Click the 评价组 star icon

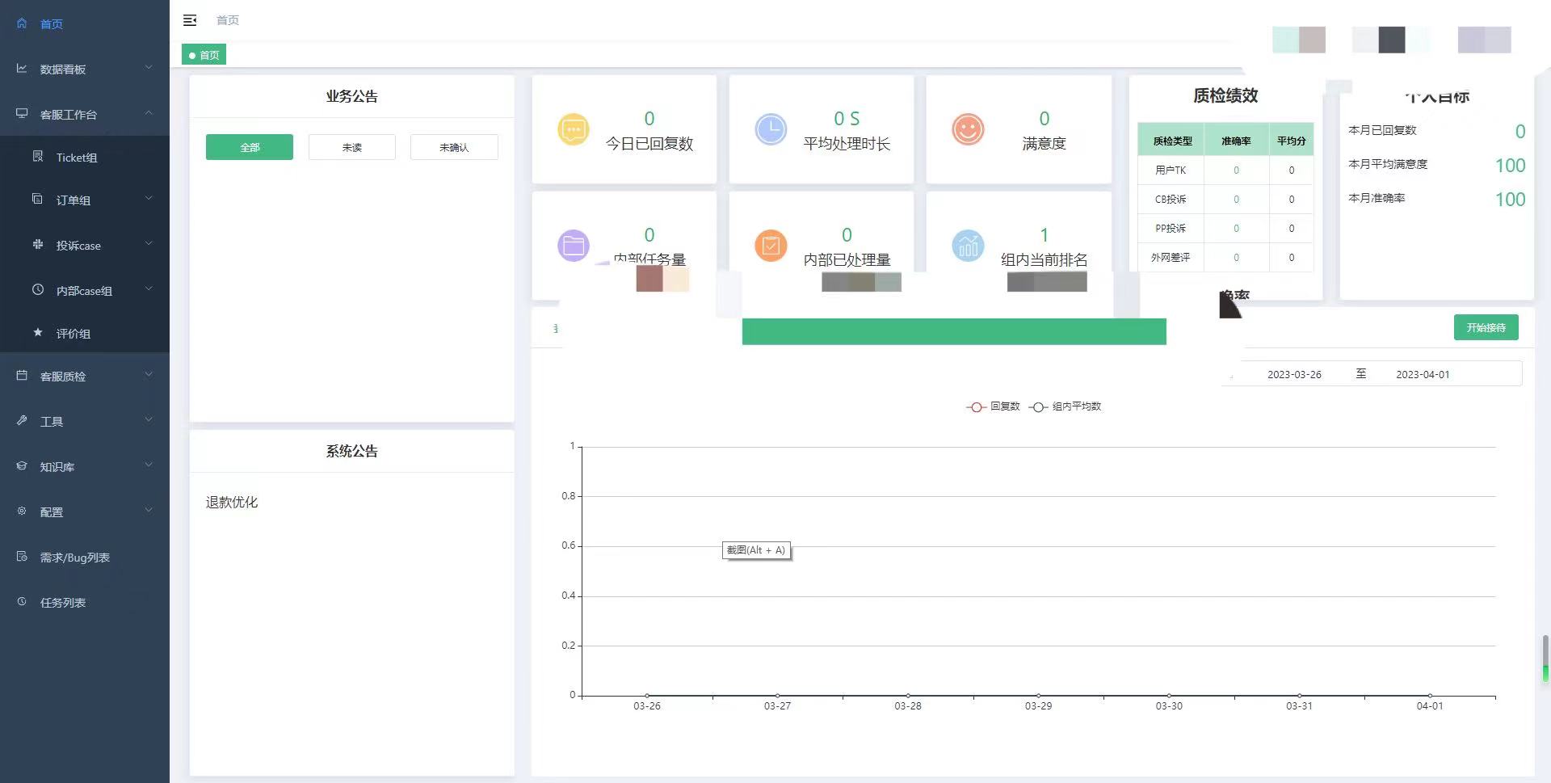pos(37,333)
